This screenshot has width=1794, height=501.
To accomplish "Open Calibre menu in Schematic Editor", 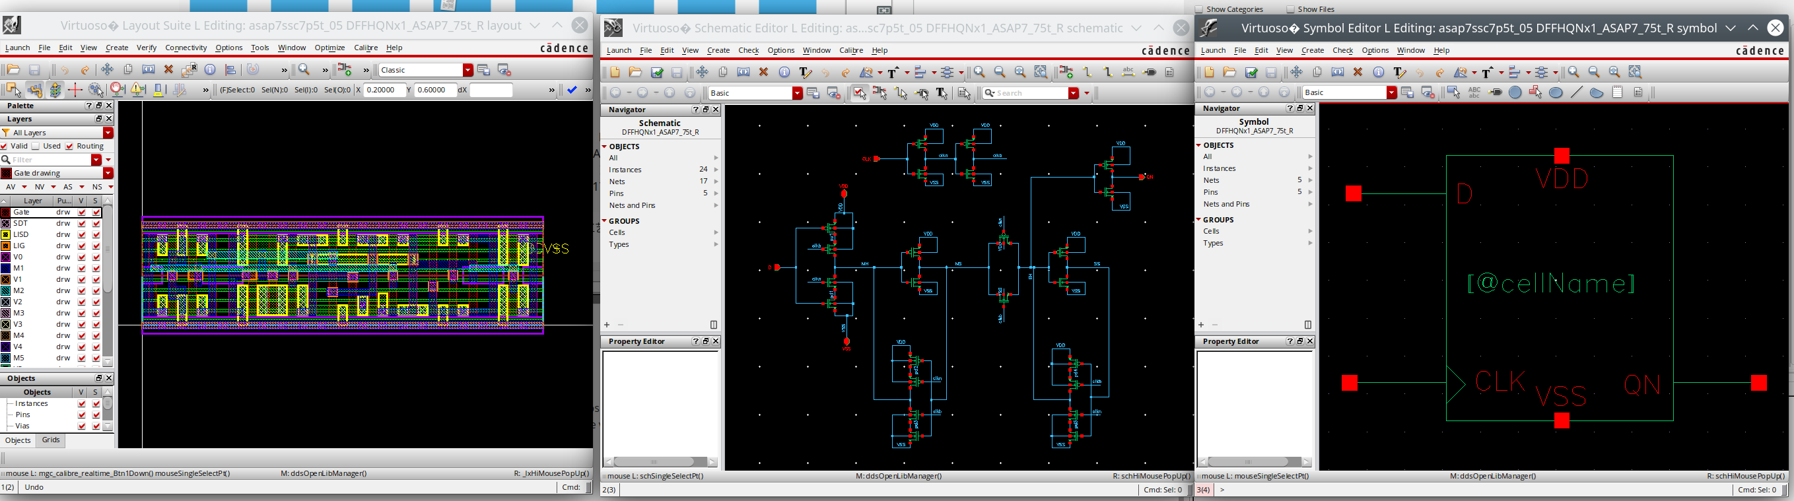I will pyautogui.click(x=851, y=50).
